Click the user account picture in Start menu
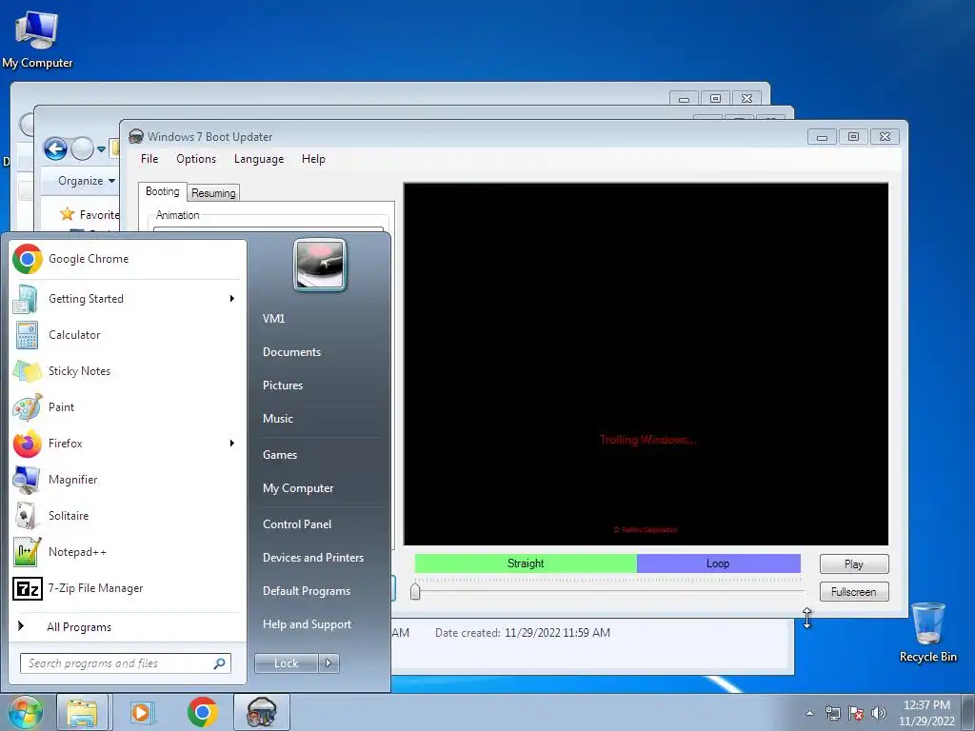This screenshot has width=975, height=731. 320,265
